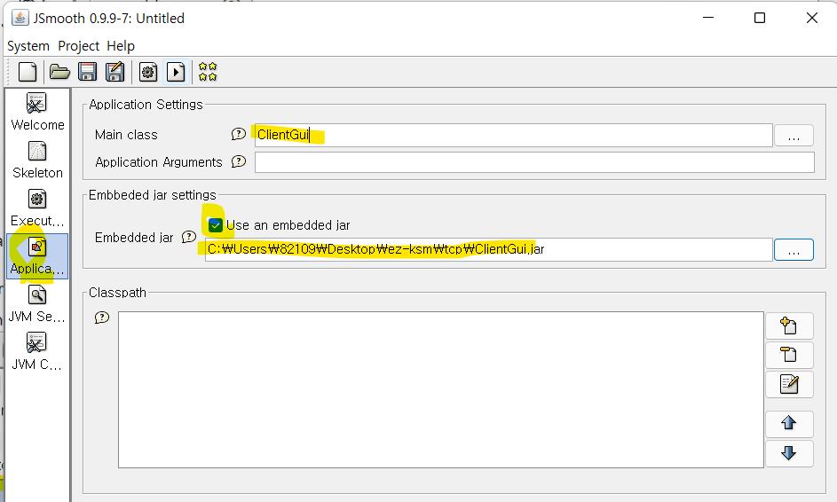Click help icon next to Embedded jar
This screenshot has width=837, height=502.
point(189,237)
